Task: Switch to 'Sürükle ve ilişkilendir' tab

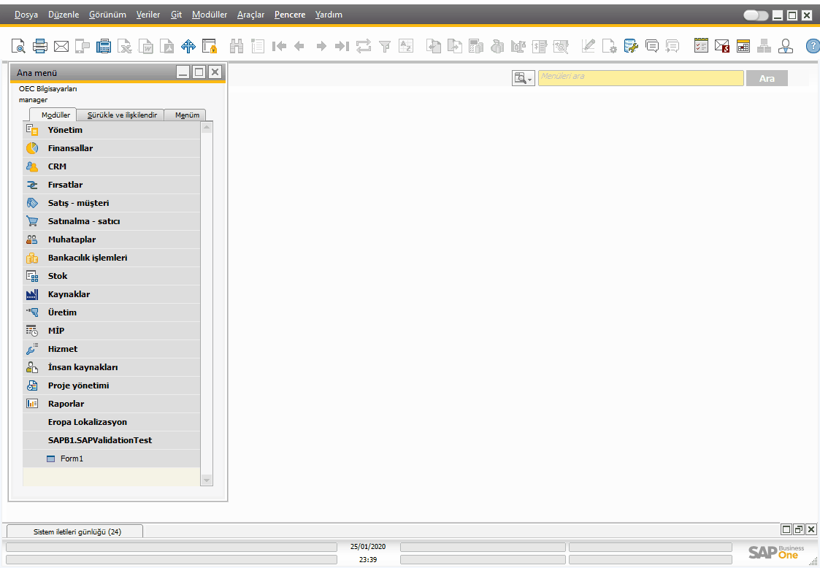Action: 121,115
